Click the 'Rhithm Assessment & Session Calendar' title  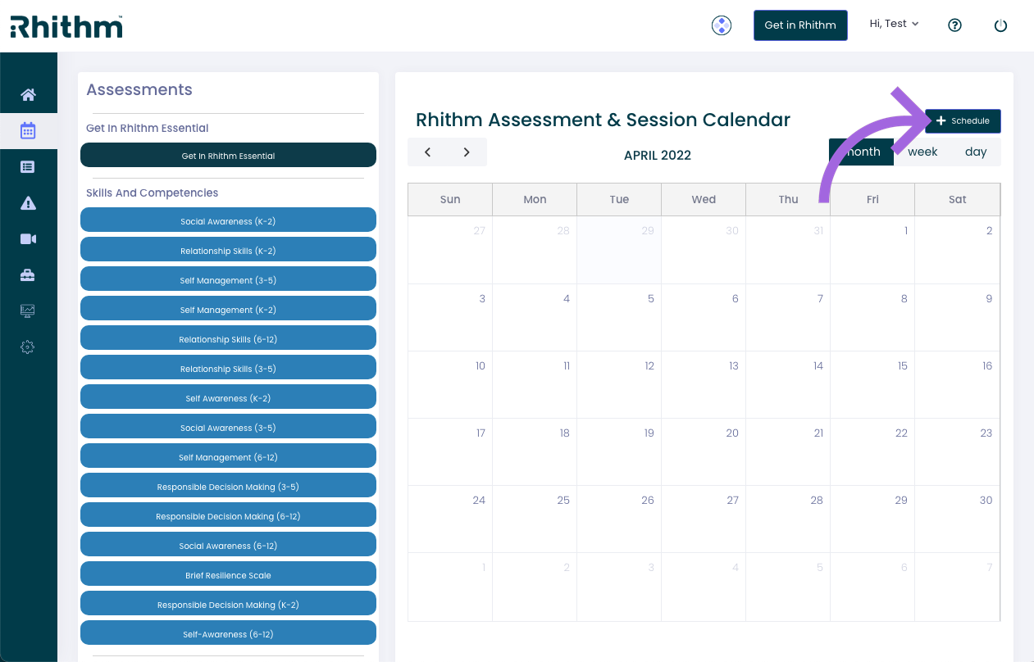point(603,120)
